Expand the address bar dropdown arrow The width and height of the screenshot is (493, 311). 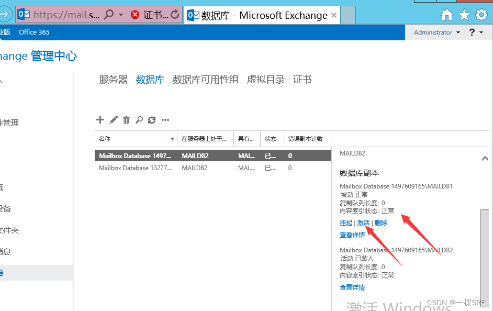click(121, 15)
